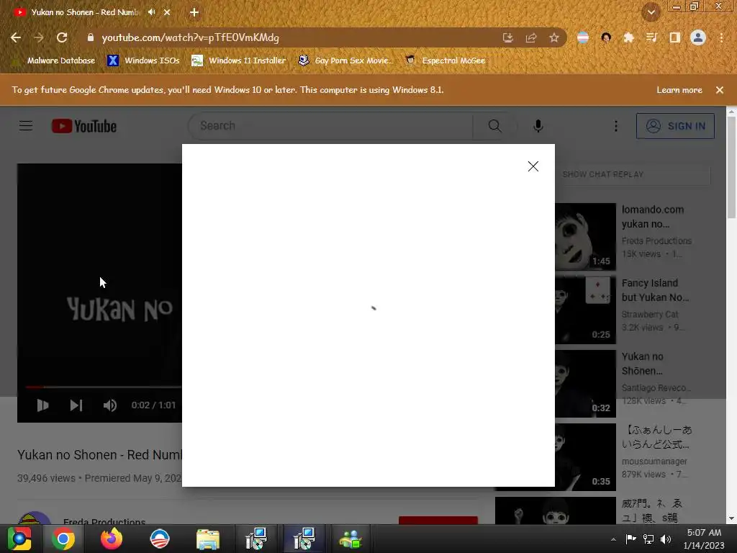Viewport: 737px width, 553px height.
Task: Open the mousoumanager 879K views video
Action: 656,437
